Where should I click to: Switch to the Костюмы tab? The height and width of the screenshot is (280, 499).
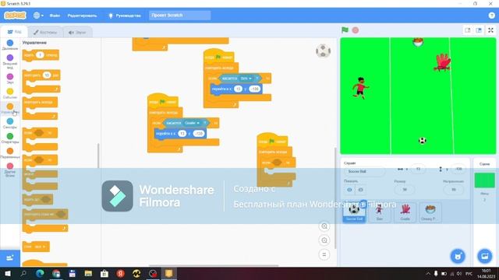point(45,32)
